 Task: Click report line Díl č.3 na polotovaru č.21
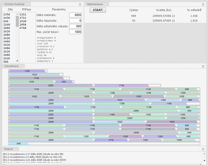(x=35, y=160)
